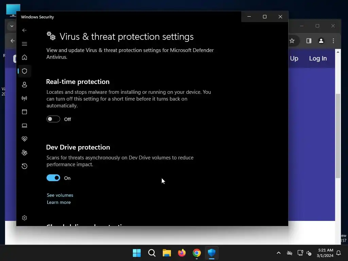Open File Explorer from taskbar

click(x=167, y=253)
